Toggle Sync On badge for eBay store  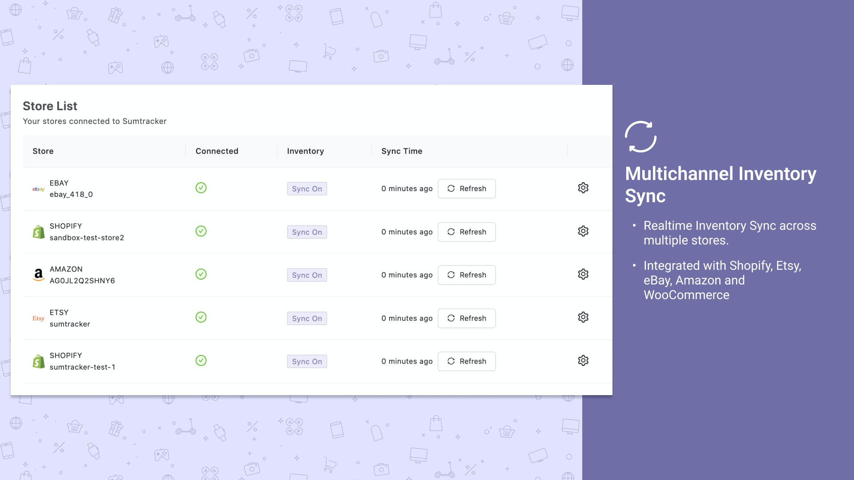click(x=307, y=189)
